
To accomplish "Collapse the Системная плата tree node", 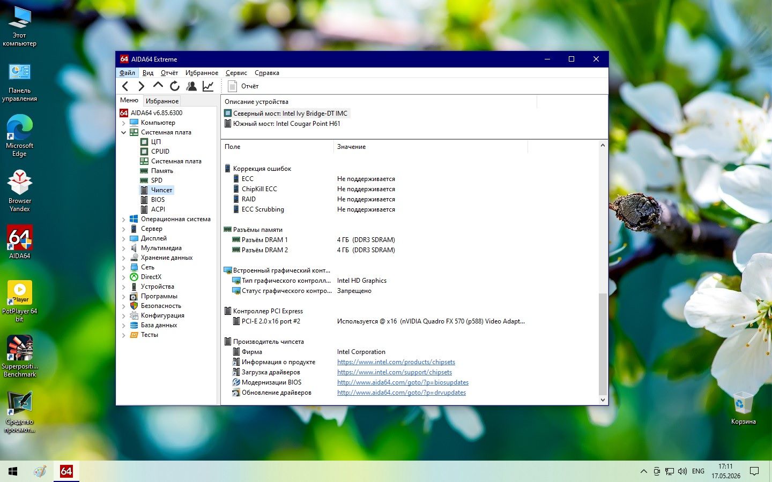I will [124, 132].
